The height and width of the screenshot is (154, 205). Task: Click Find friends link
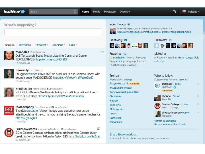(180, 124)
